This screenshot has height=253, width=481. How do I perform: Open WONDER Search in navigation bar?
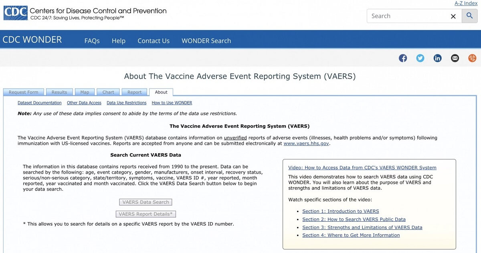click(x=206, y=40)
